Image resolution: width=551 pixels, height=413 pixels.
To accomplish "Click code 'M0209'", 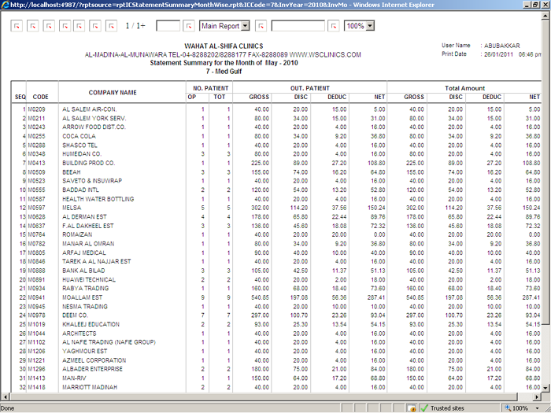I will 36,109.
